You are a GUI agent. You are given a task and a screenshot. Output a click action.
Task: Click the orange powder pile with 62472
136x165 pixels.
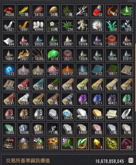(x=68, y=70)
